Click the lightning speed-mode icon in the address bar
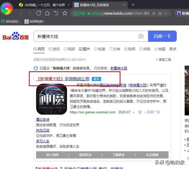Screen dimensions: 189x169 [x=154, y=13]
